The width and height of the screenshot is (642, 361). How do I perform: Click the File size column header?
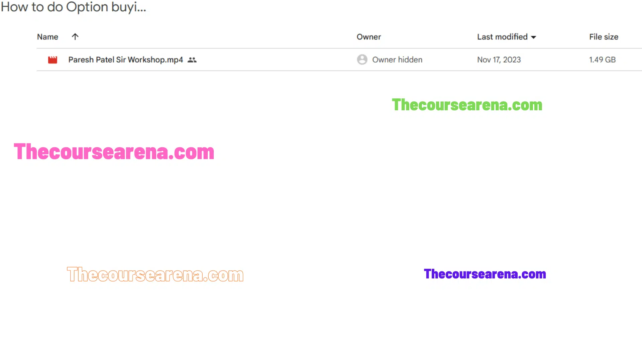pyautogui.click(x=604, y=36)
